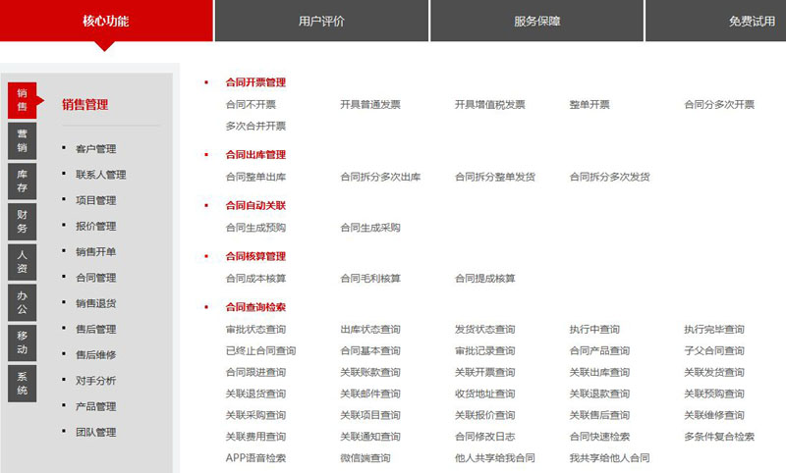Open the 办公 sidebar category
The height and width of the screenshot is (473, 786).
[x=22, y=302]
